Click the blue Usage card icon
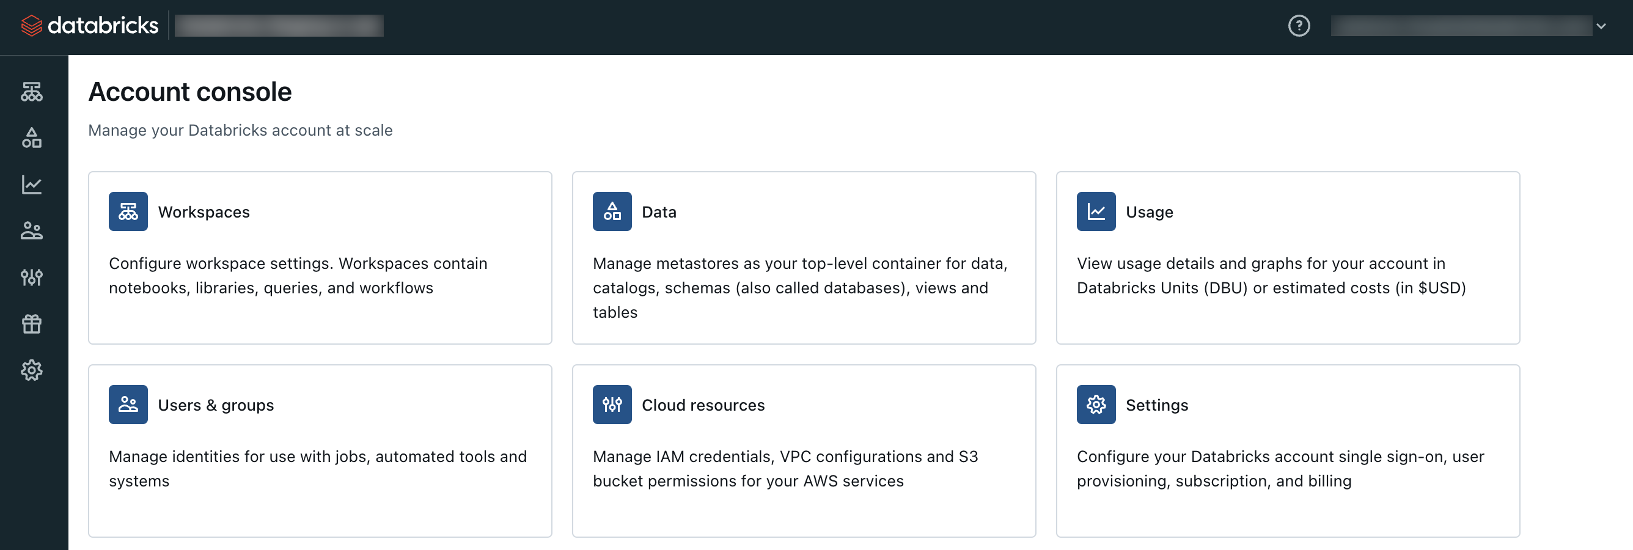 1095,211
